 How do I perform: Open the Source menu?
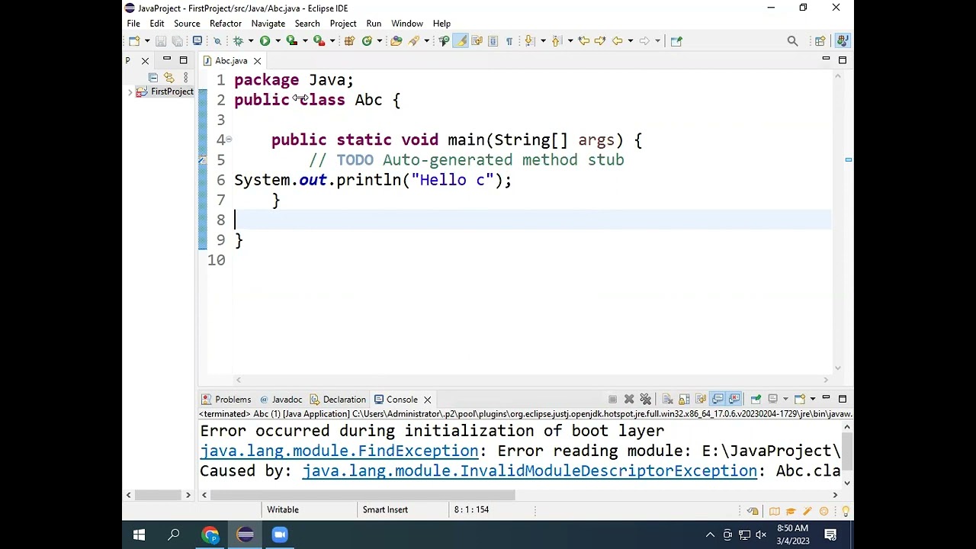pyautogui.click(x=187, y=24)
